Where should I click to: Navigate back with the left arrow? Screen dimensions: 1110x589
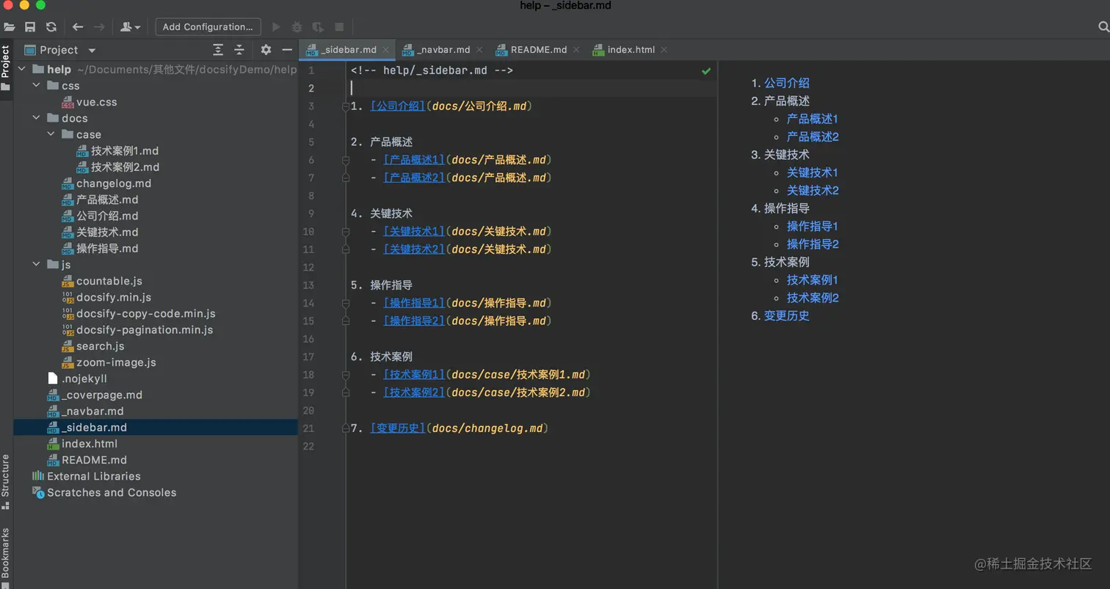point(78,27)
